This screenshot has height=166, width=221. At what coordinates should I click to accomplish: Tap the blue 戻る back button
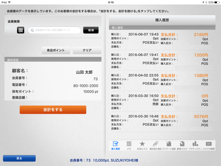click(x=19, y=158)
